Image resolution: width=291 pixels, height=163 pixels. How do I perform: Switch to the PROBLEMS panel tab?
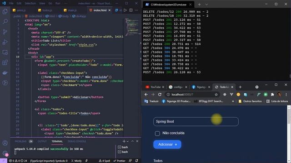click(x=20, y=141)
